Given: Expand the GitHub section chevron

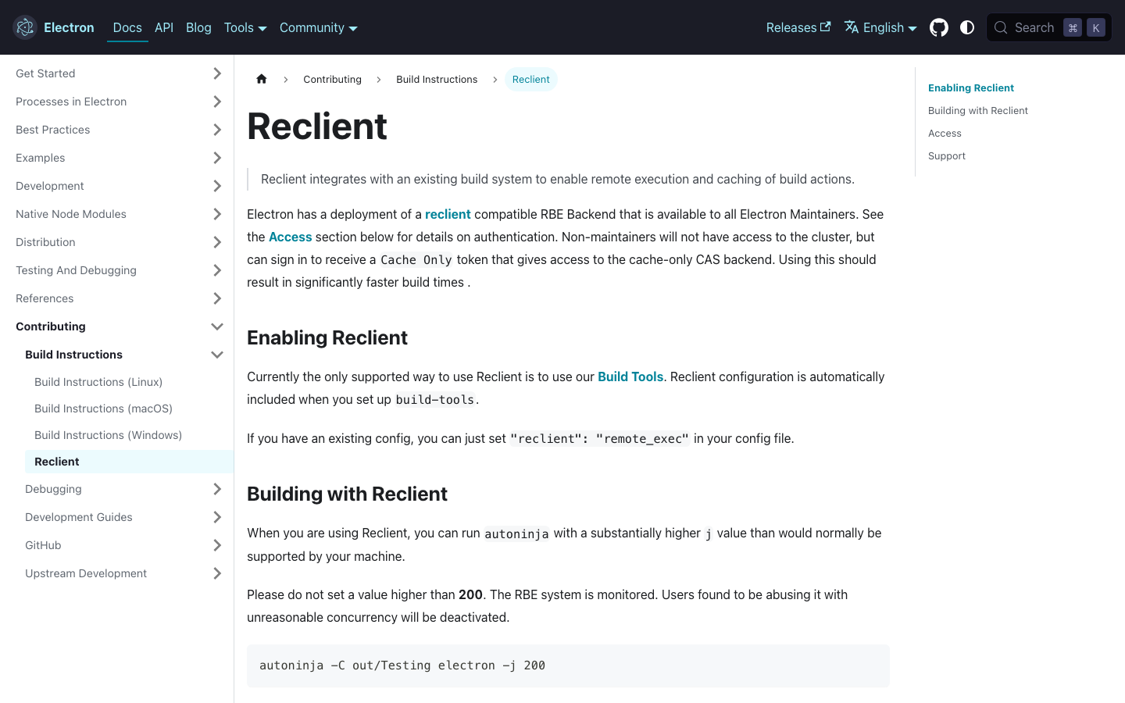Looking at the screenshot, I should click(217, 545).
